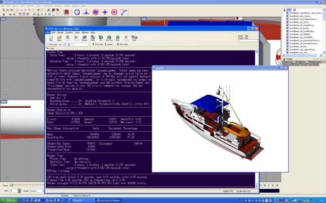Click the Sel-Run icon in POV-Ray toolbar
326x203 pixels.
coord(109,38)
